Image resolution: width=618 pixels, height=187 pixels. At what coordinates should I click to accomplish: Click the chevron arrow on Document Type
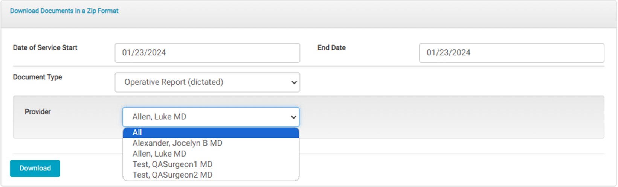(294, 82)
